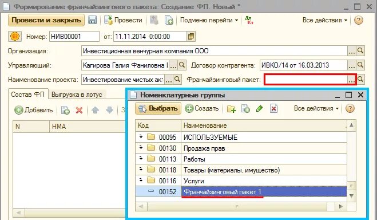The image size is (377, 220).
Task: Click the Выбрать button
Action: pyautogui.click(x=158, y=108)
